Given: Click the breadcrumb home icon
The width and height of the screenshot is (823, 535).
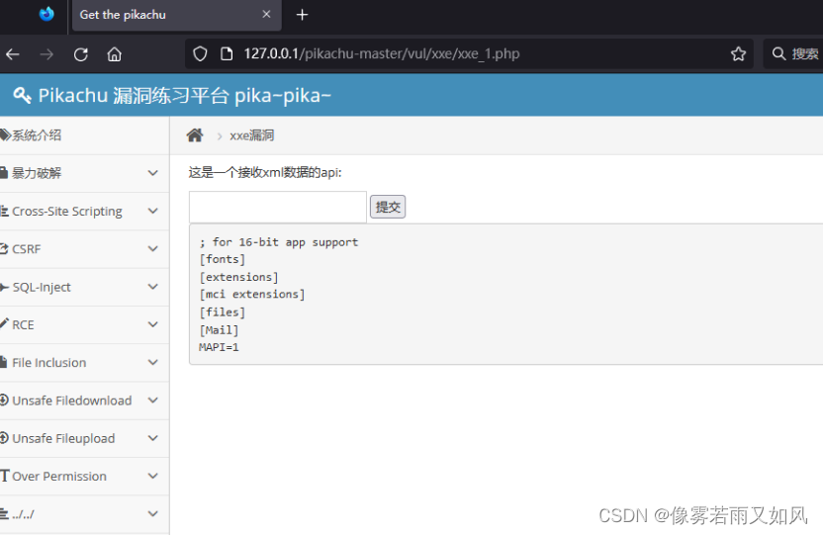Looking at the screenshot, I should click(195, 135).
